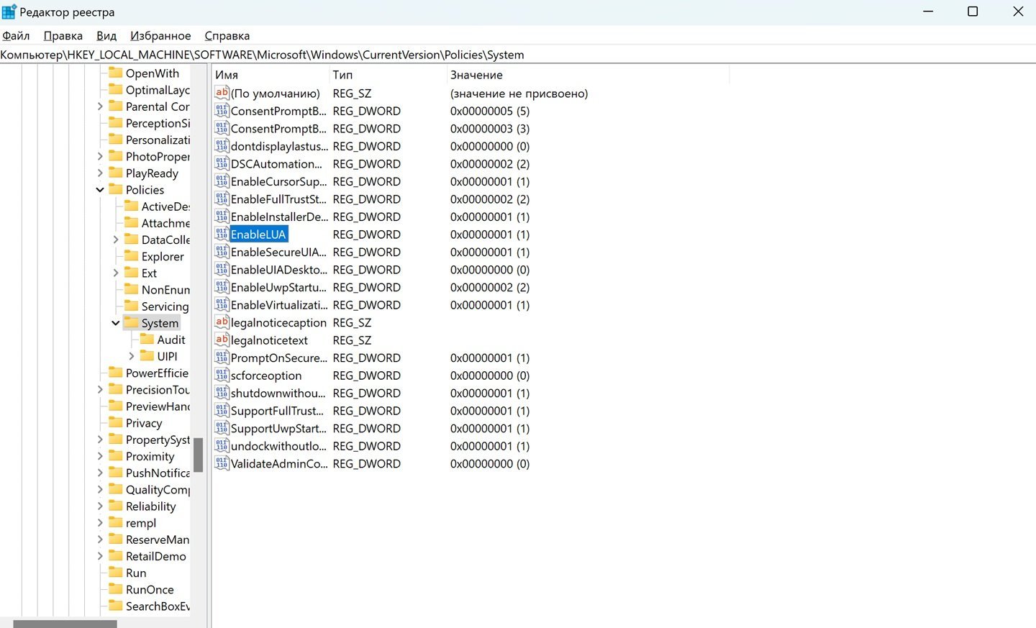Select the OpenWith key in tree
The width and height of the screenshot is (1036, 628).
pyautogui.click(x=153, y=73)
